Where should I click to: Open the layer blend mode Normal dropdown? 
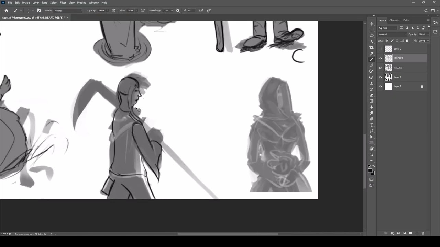pyautogui.click(x=393, y=34)
